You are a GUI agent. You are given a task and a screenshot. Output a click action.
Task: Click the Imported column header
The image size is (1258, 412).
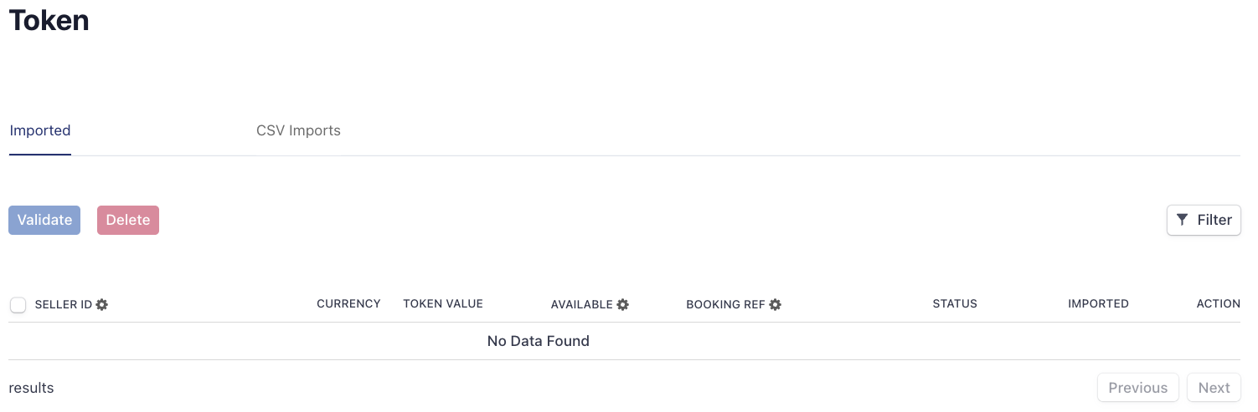coord(1098,304)
